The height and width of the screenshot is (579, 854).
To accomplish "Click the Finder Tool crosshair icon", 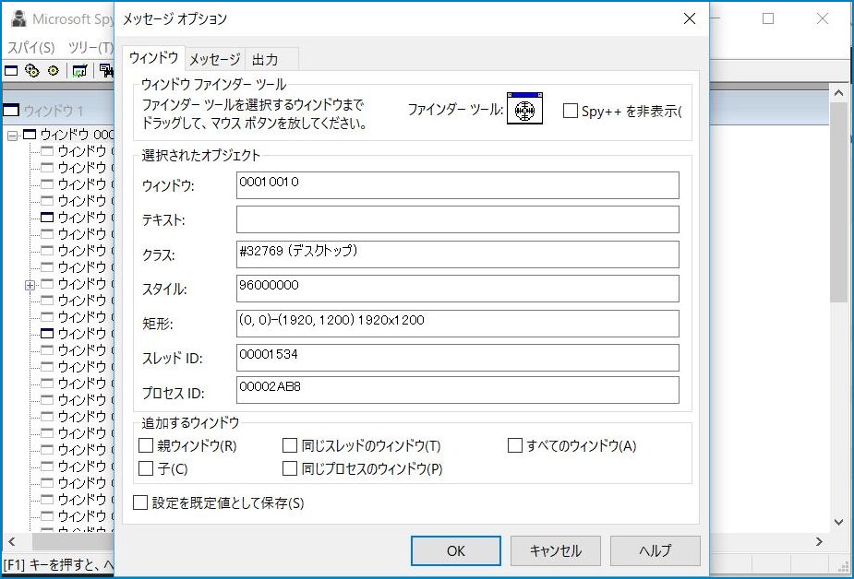I will click(x=524, y=108).
